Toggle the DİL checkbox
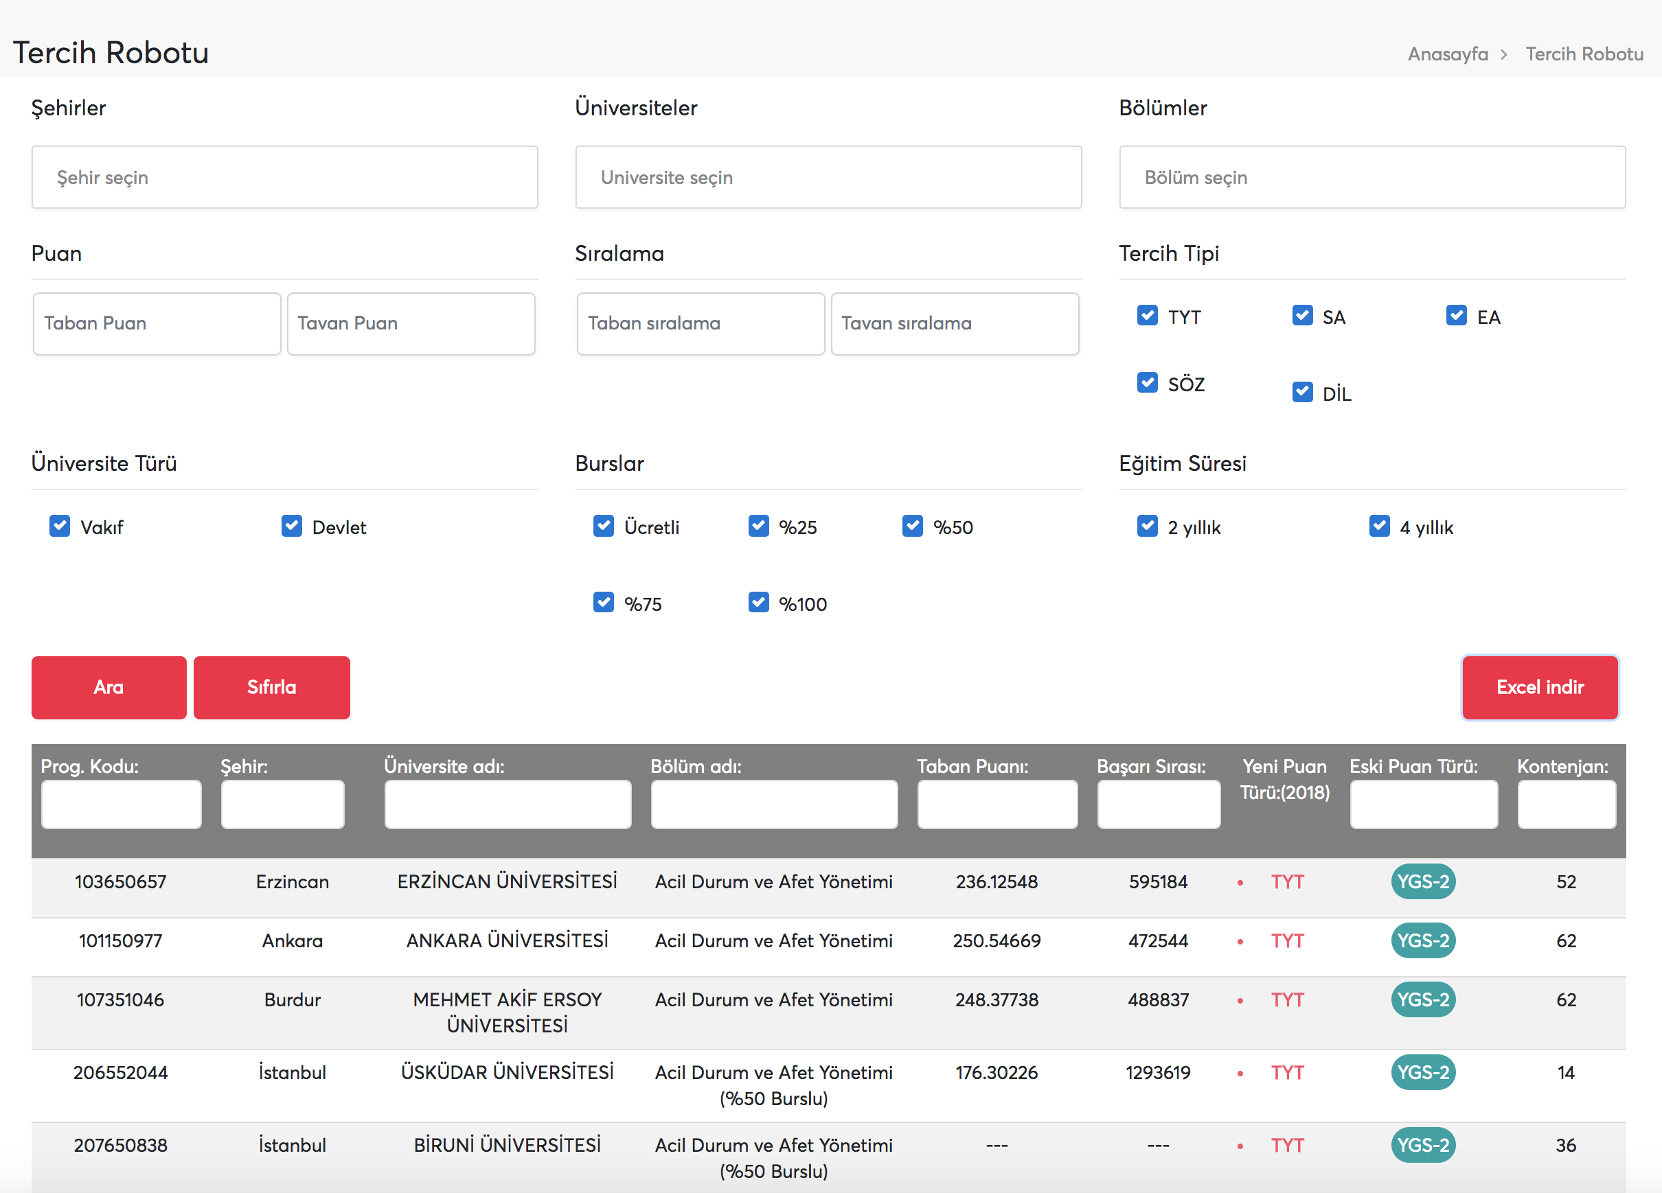 point(1302,392)
